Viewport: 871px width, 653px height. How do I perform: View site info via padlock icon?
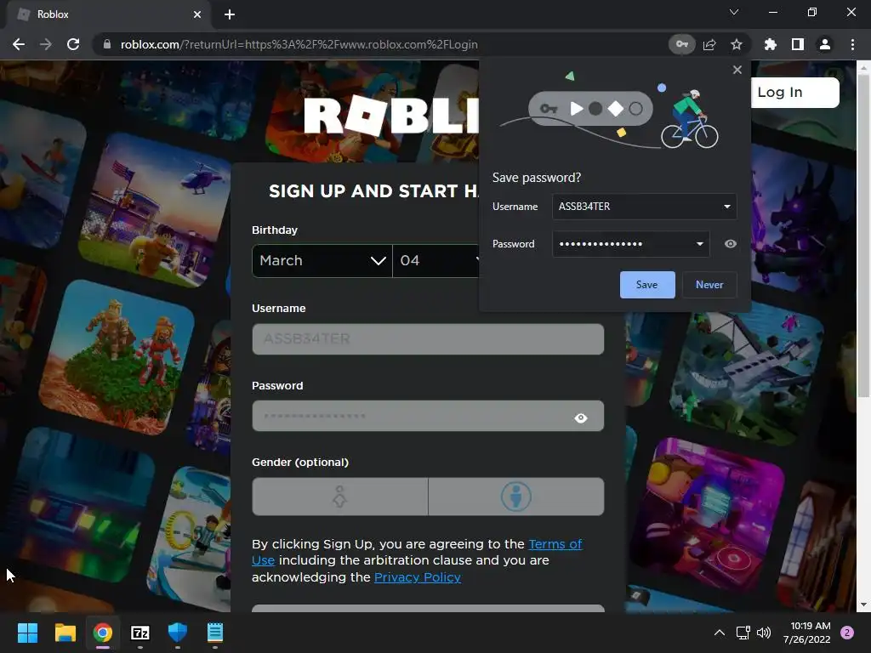click(107, 44)
